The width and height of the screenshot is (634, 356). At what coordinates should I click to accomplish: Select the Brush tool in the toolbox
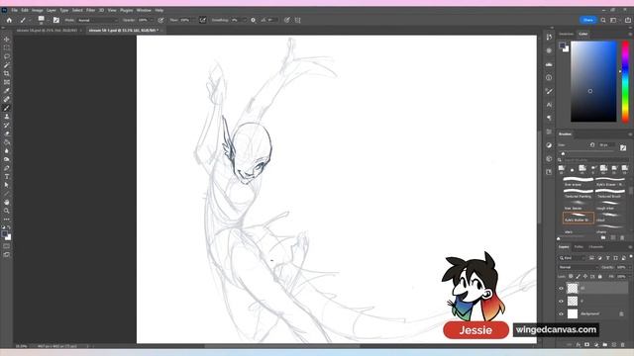(x=7, y=108)
